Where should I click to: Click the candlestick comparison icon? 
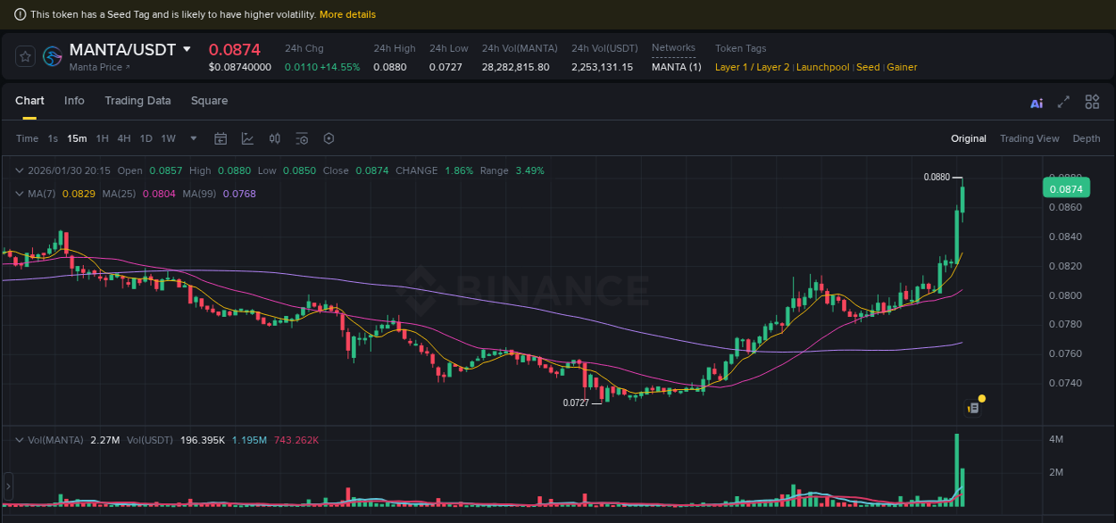point(274,138)
